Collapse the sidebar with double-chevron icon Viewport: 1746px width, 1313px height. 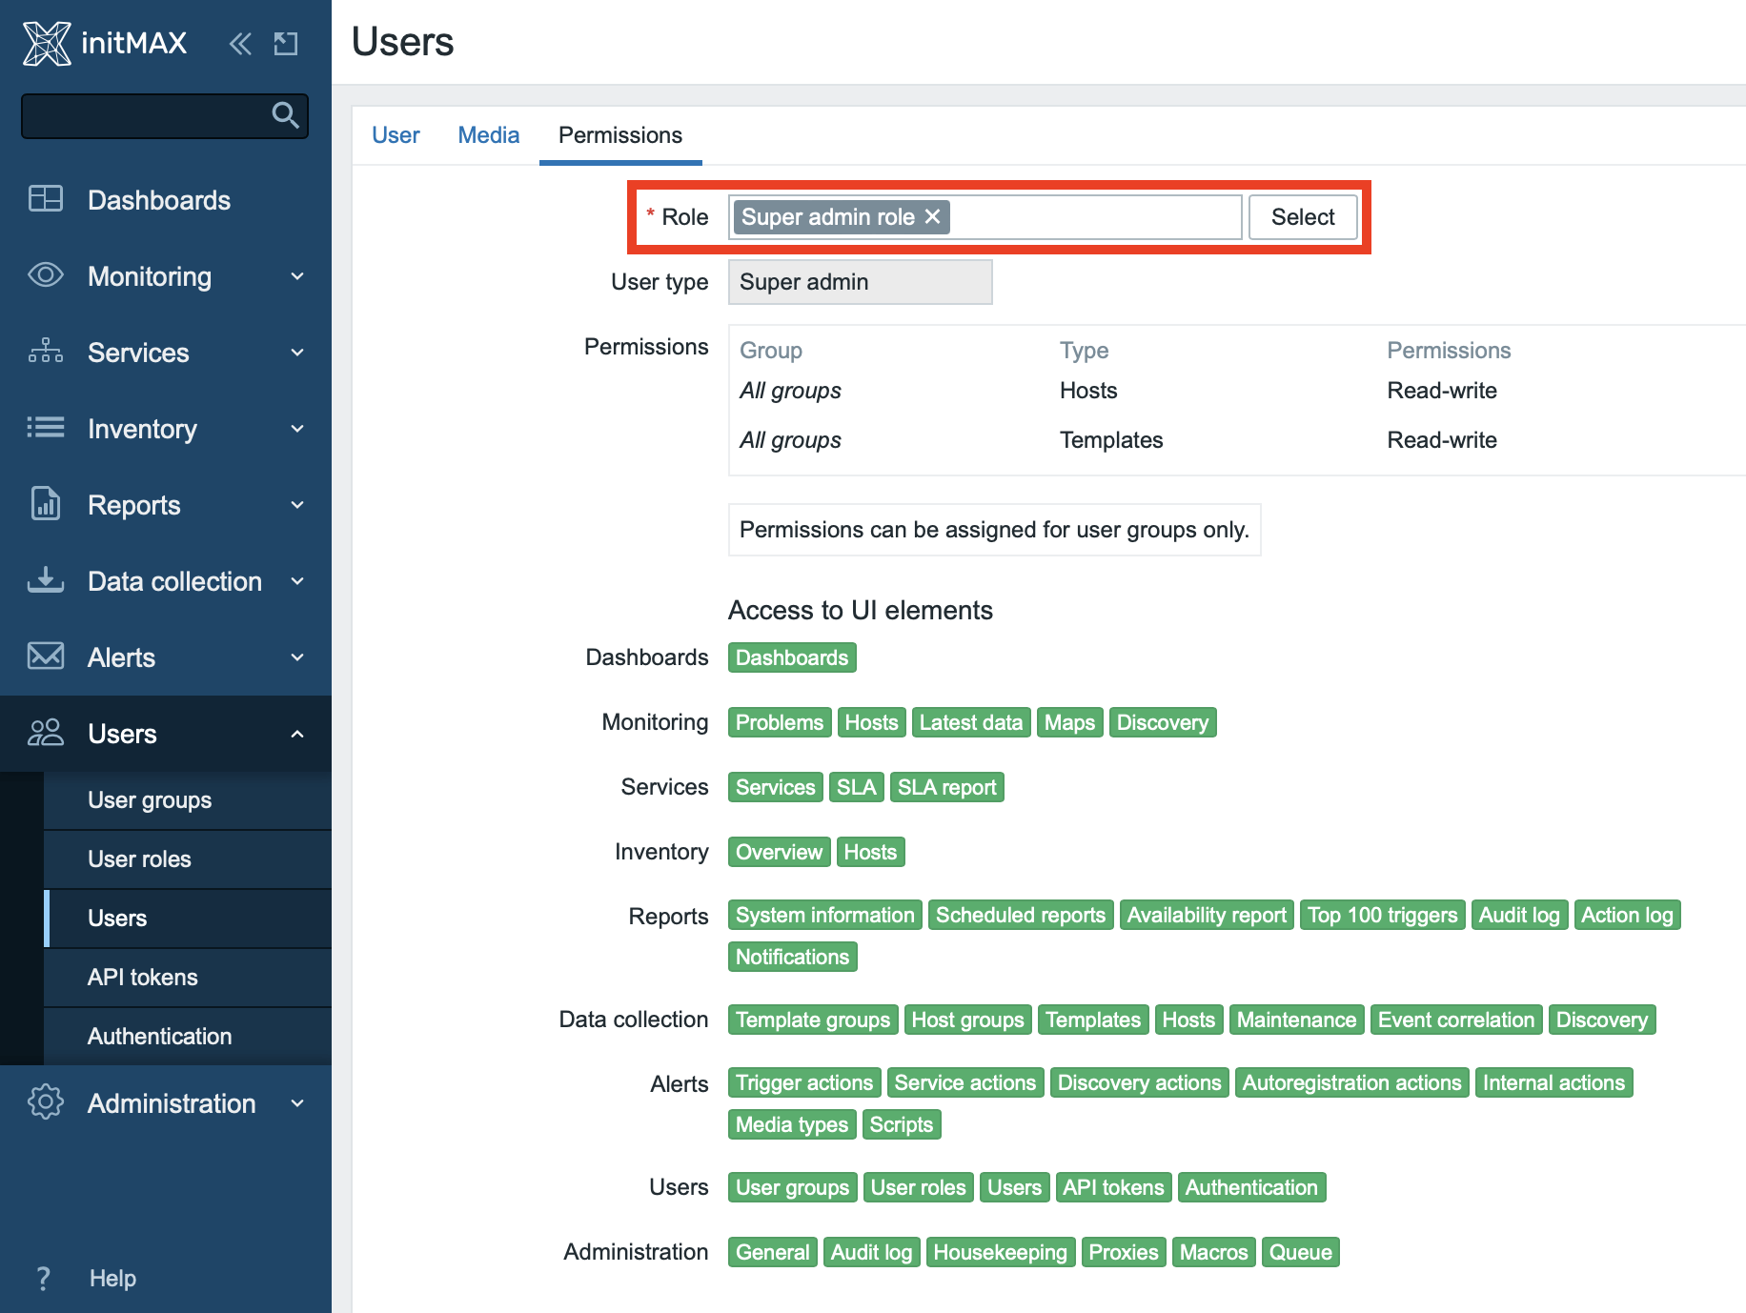pyautogui.click(x=240, y=44)
